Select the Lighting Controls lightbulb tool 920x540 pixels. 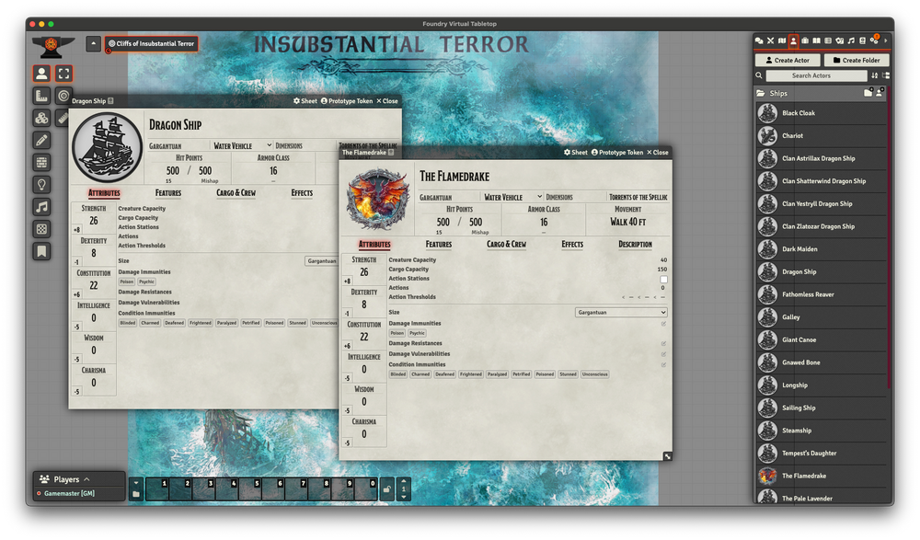click(41, 184)
